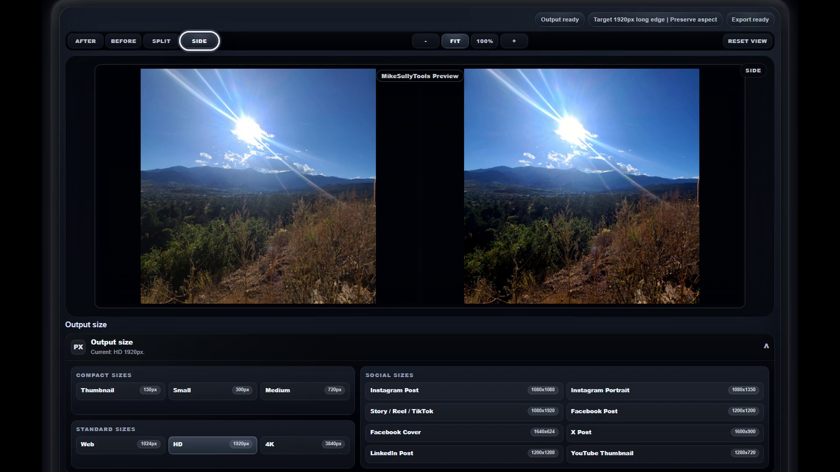Click the MikeSullyTools Preview label
840x472 pixels.
coord(420,76)
